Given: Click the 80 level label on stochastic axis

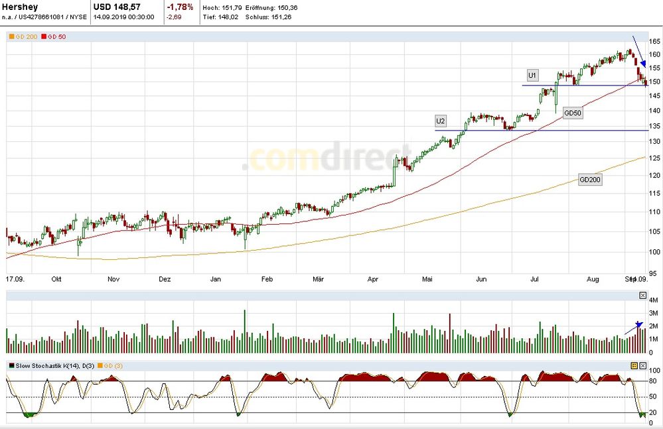Looking at the screenshot, I should (653, 381).
